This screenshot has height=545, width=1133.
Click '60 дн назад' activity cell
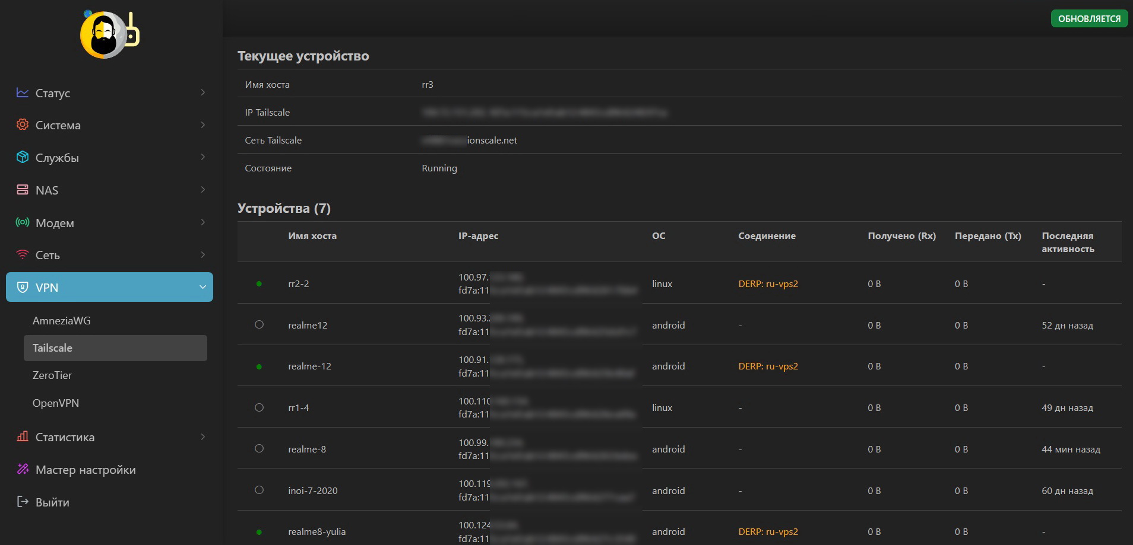pyautogui.click(x=1067, y=491)
